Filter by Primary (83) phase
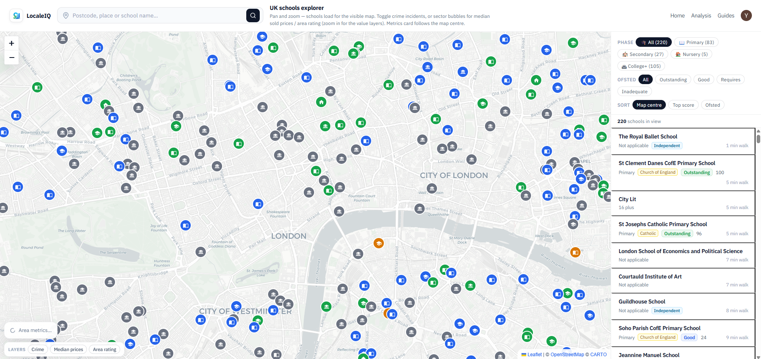 pyautogui.click(x=696, y=42)
